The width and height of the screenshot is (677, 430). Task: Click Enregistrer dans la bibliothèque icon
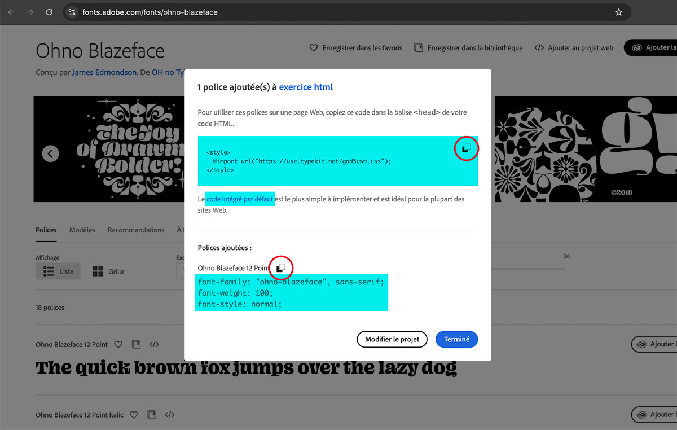pyautogui.click(x=418, y=47)
